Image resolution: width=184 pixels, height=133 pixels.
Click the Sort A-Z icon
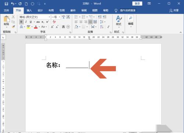pos(102,27)
